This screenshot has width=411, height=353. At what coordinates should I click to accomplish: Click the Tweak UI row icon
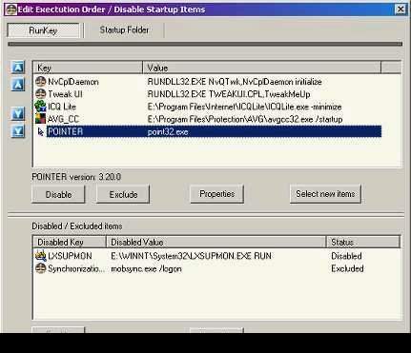(40, 94)
